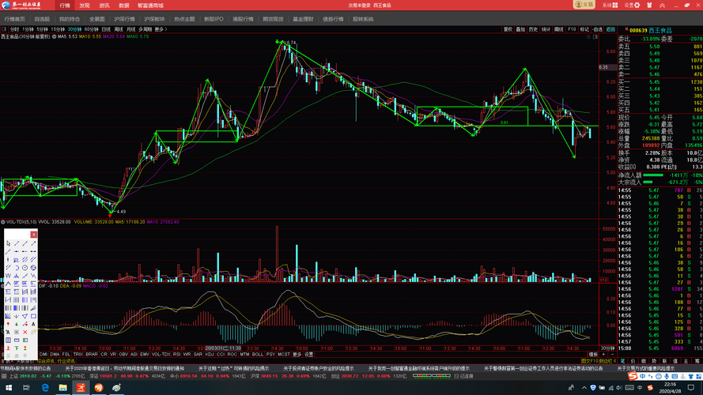Open the 资讯 main menu tab

[104, 6]
